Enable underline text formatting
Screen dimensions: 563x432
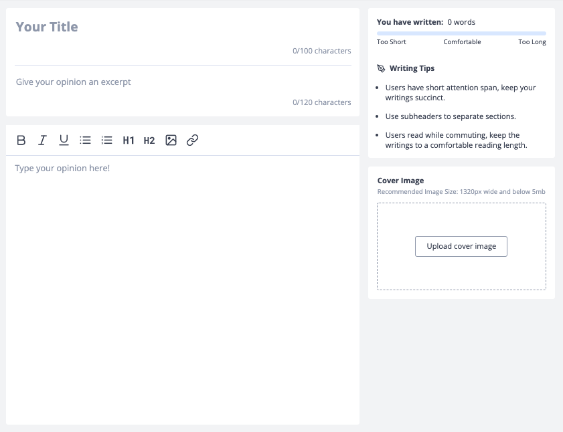click(x=64, y=140)
